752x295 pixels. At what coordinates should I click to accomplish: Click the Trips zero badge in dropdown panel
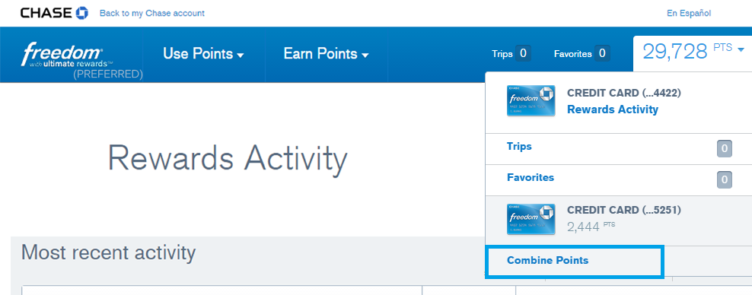tap(724, 148)
